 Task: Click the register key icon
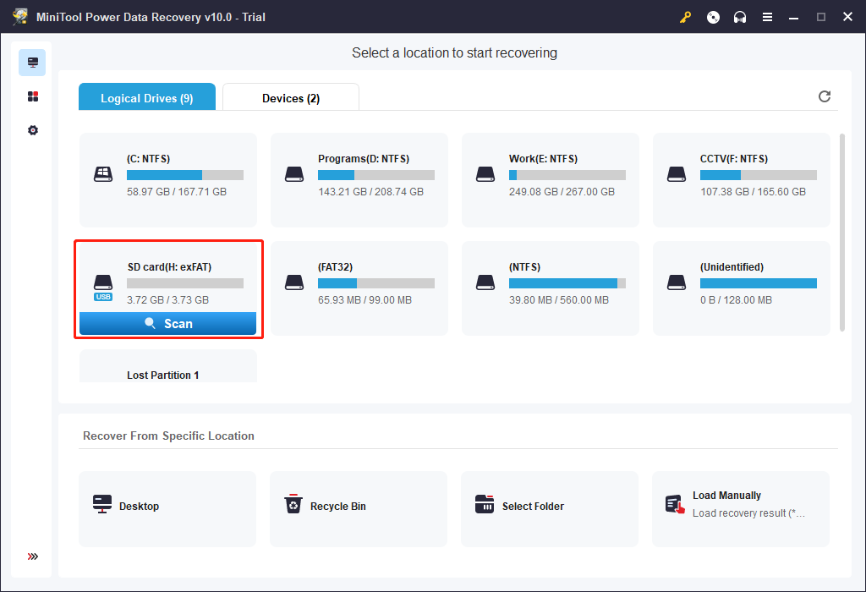685,17
